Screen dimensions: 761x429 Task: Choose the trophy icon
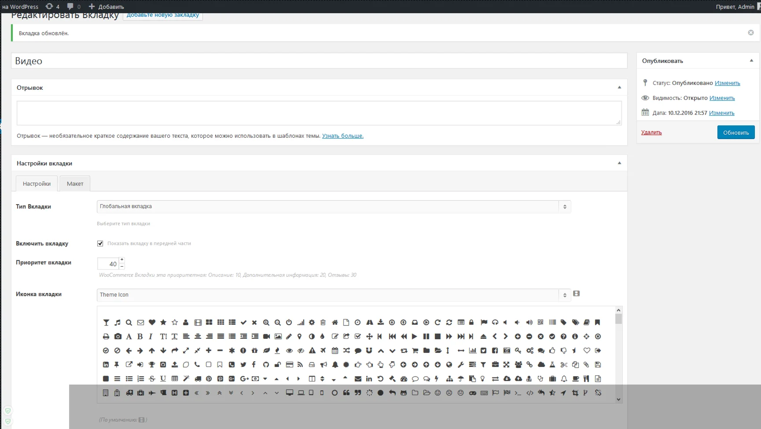(152, 365)
